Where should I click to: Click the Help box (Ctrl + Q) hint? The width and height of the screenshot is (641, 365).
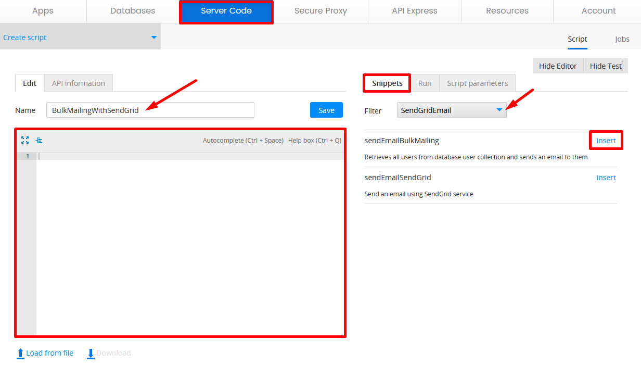coord(315,140)
